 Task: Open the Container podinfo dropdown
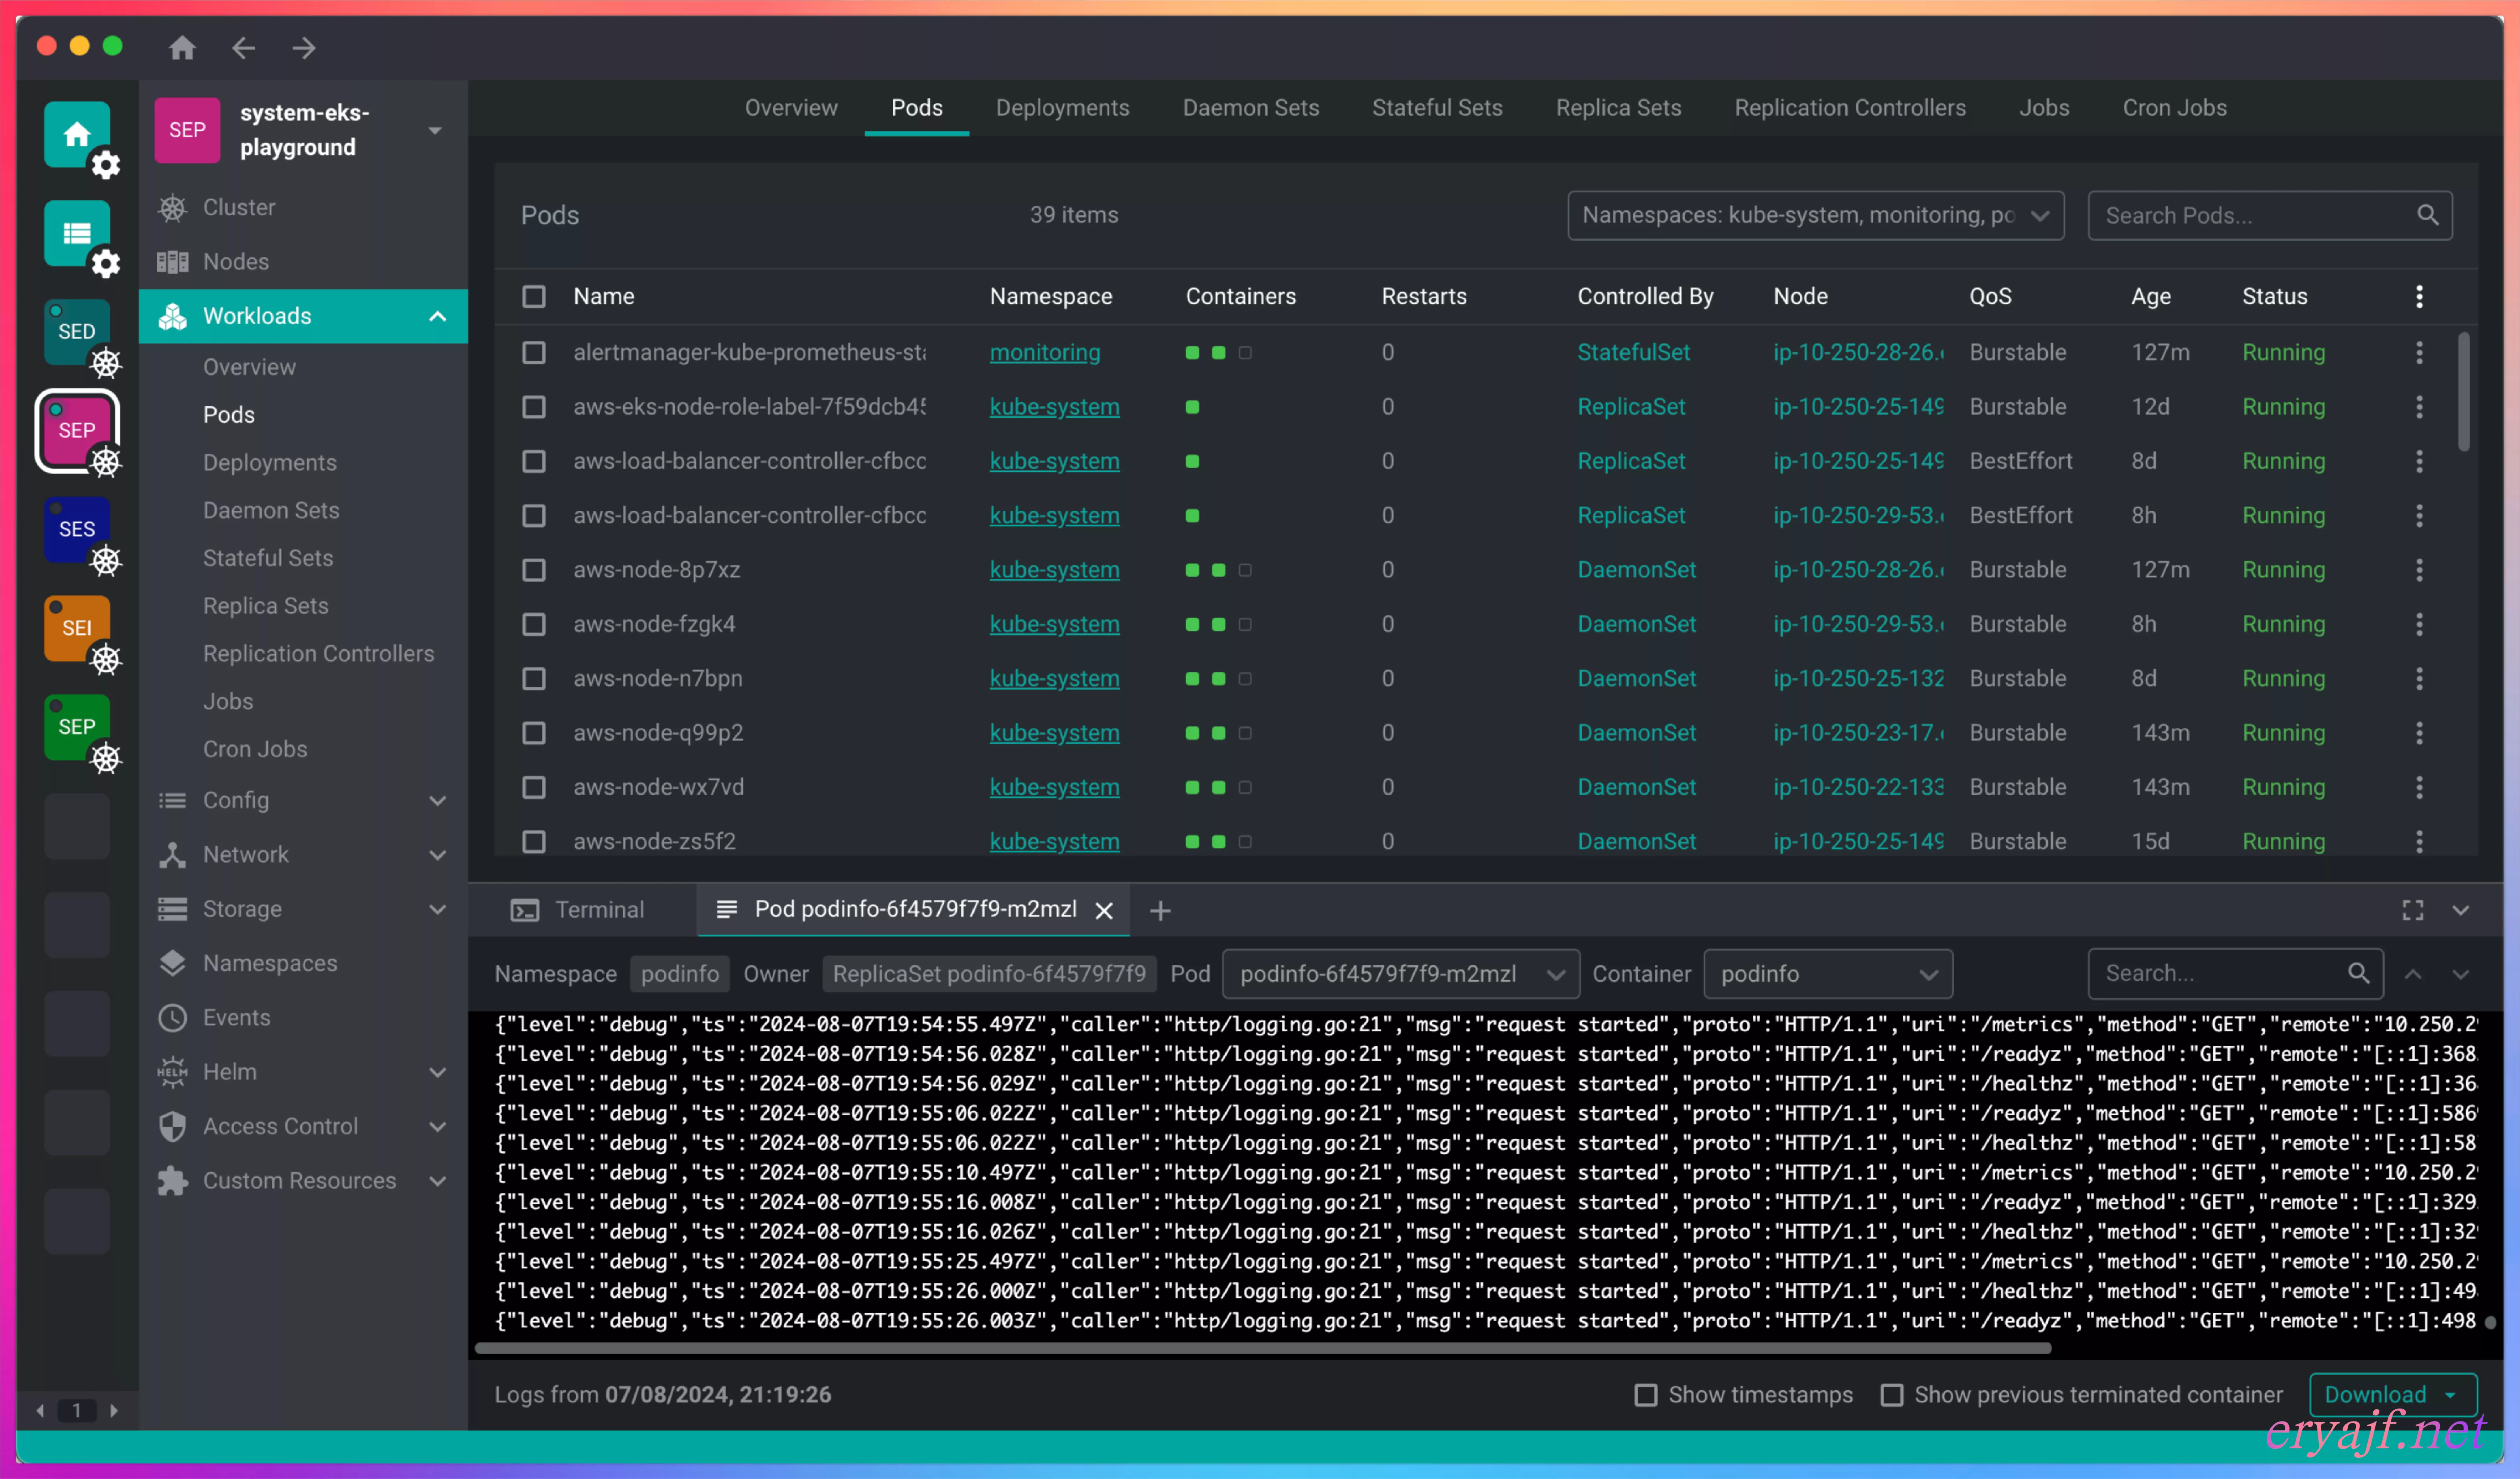[1827, 974]
